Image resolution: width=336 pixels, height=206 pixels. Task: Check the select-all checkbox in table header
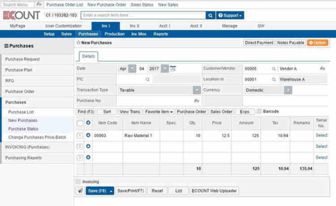(x=80, y=123)
